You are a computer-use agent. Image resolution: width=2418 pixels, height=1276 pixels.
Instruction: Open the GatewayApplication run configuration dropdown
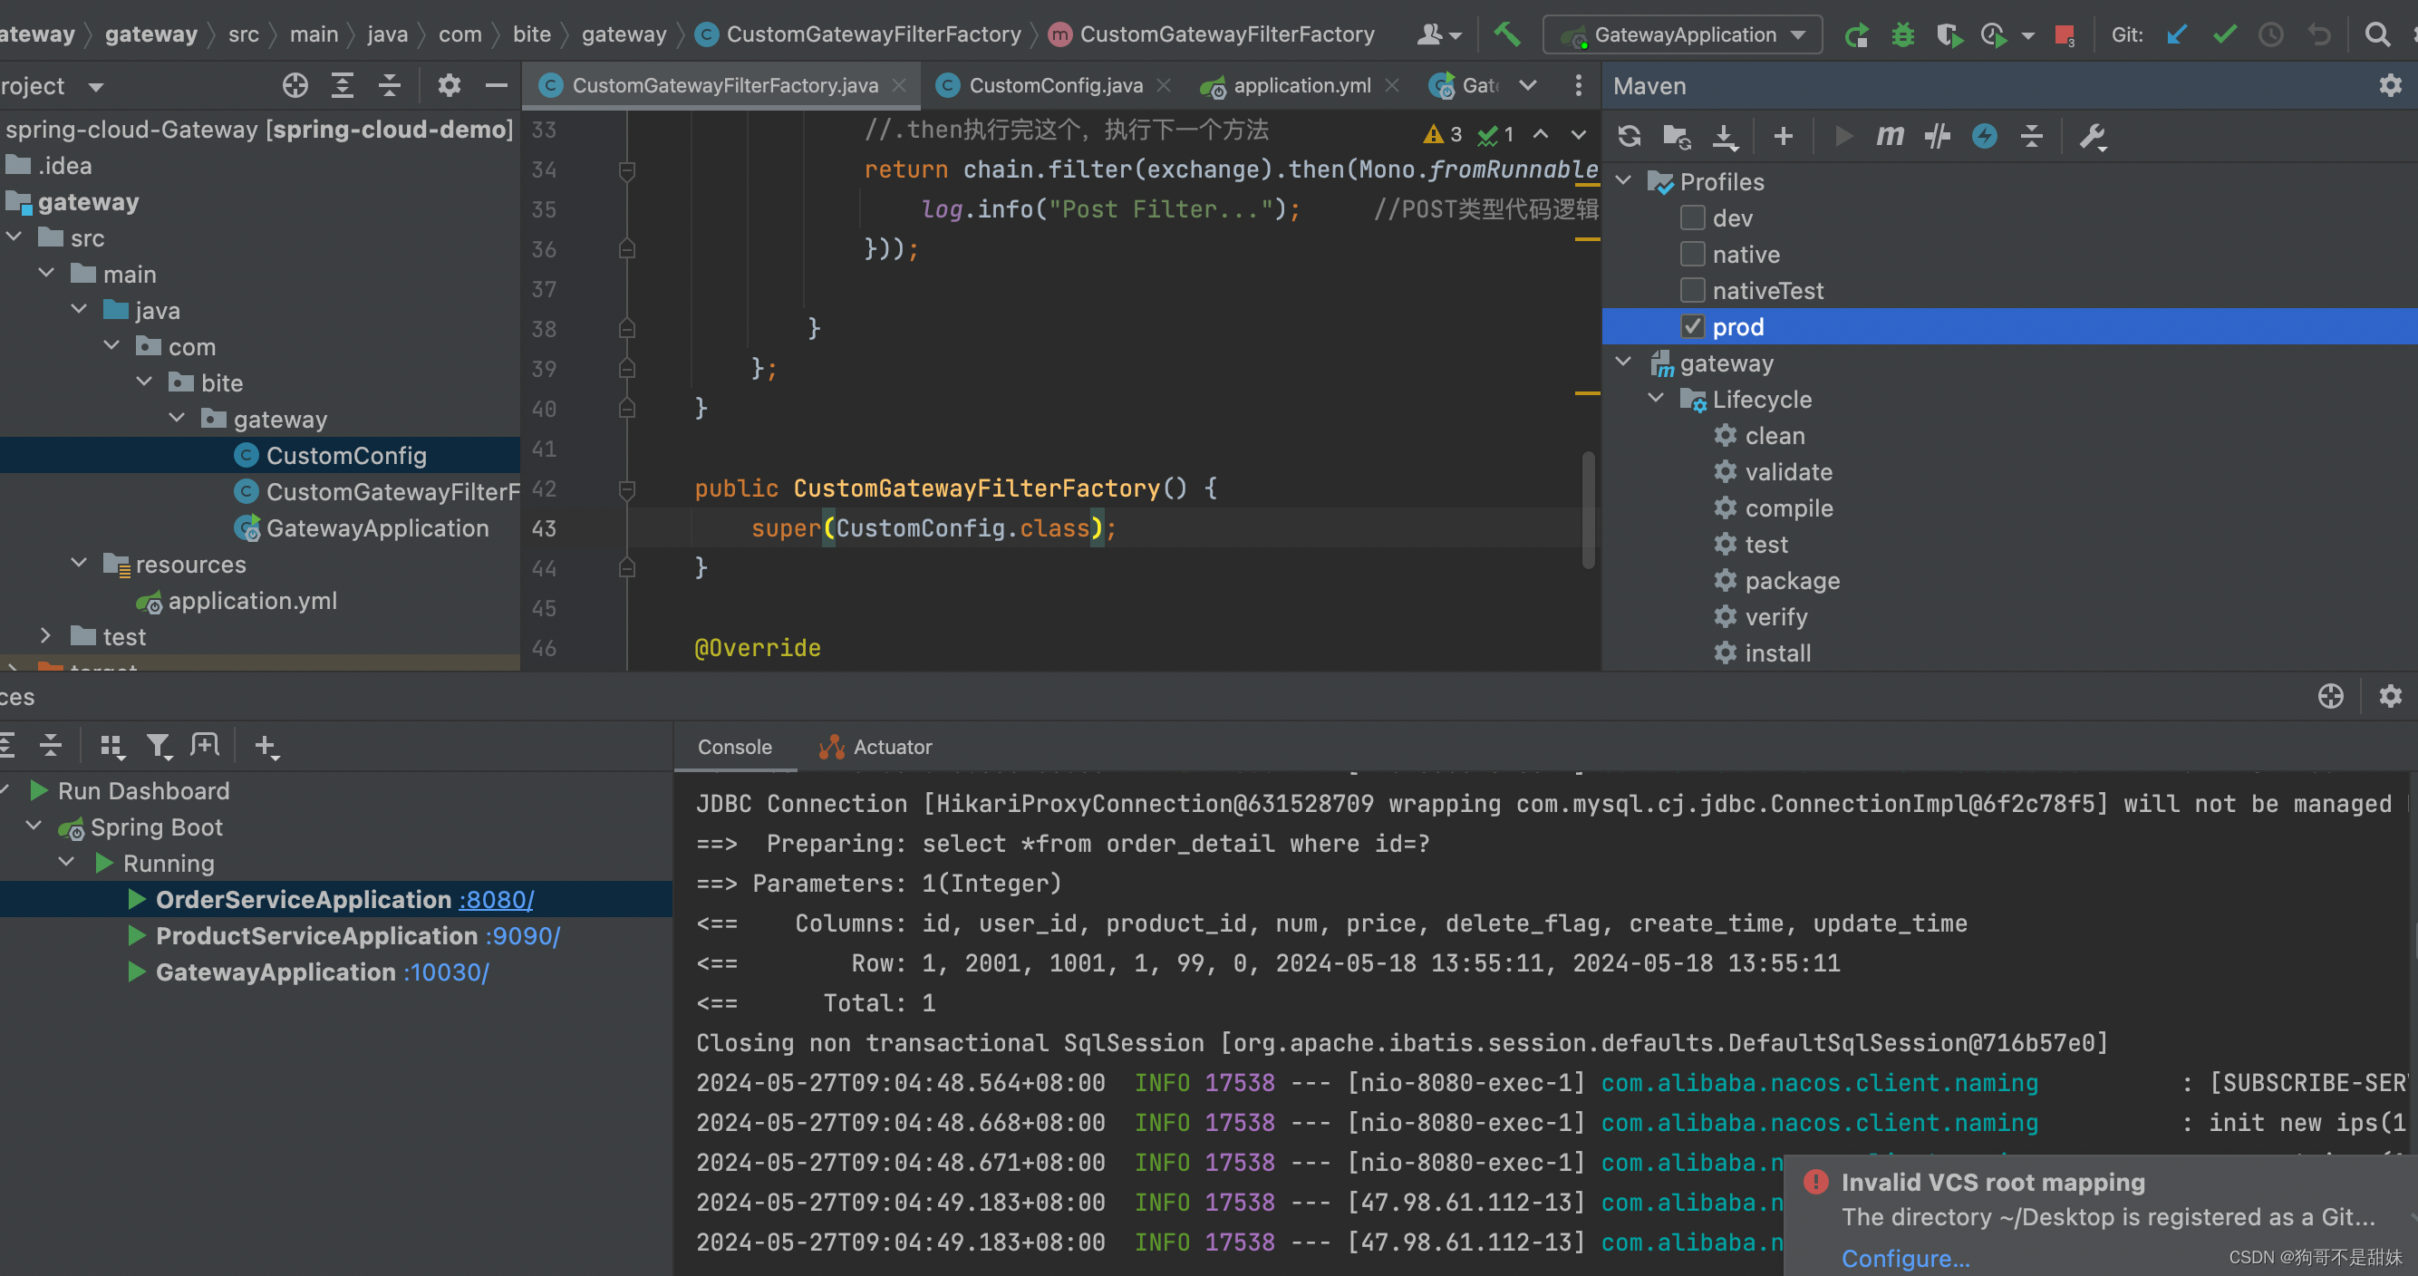1683,34
